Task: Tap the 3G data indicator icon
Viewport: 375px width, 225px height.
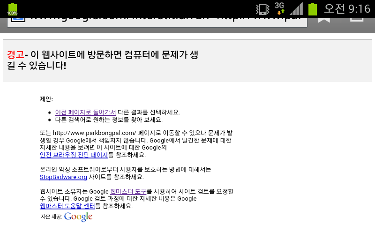Action: 279,8
